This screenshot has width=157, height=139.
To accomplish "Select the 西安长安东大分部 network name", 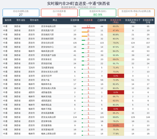I will pos(50,72).
